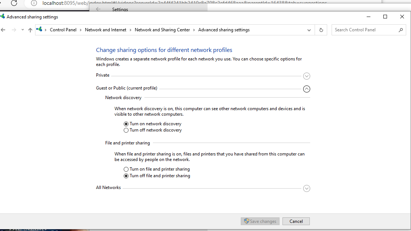Reload the browser page behind the dialog
Image resolution: width=411 pixels, height=231 pixels.
14,3
